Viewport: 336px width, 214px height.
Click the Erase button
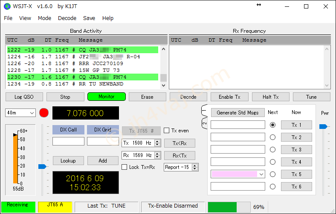point(147,97)
